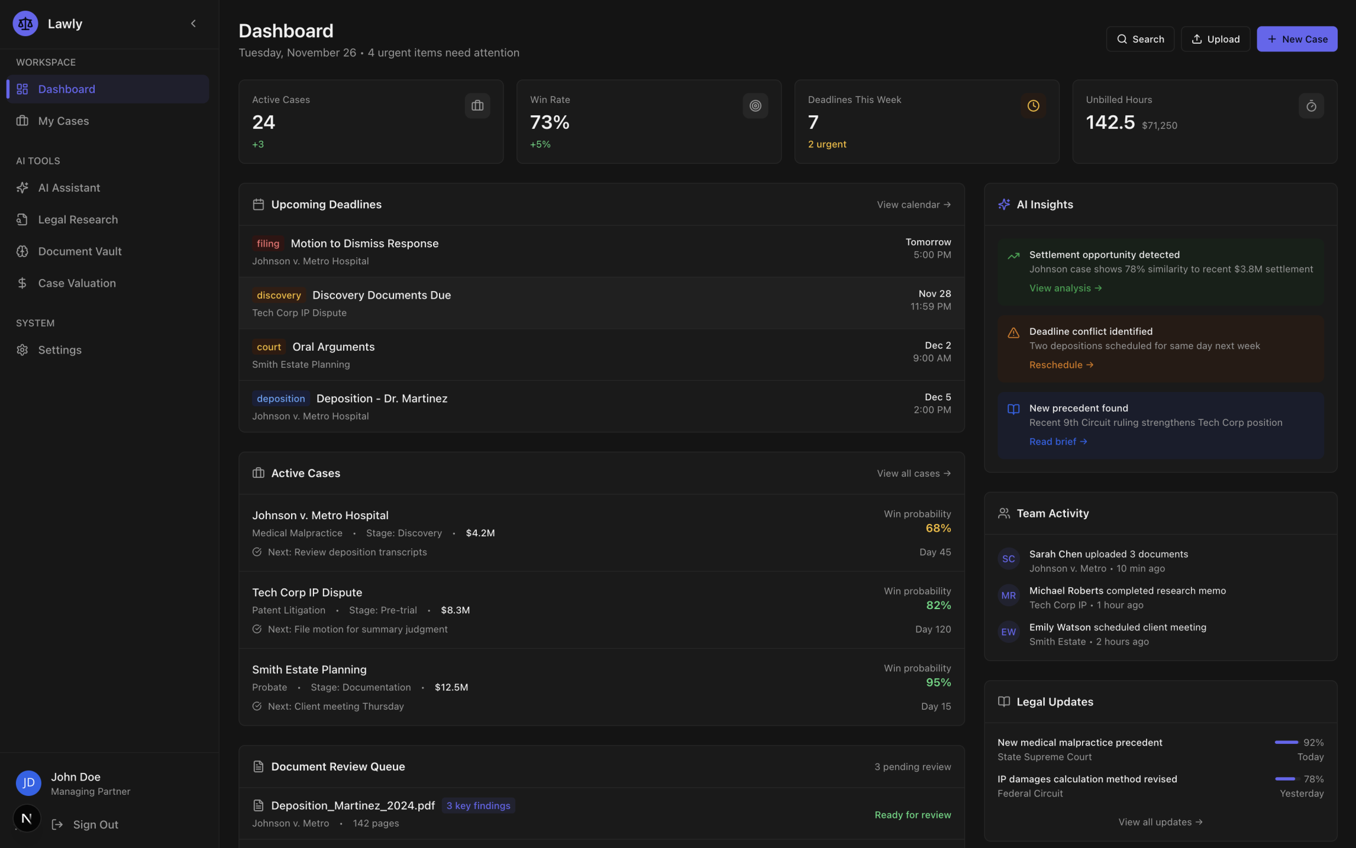Viewport: 1356px width, 848px height.
Task: Open View analysis for settlement opportunity
Action: pos(1065,288)
